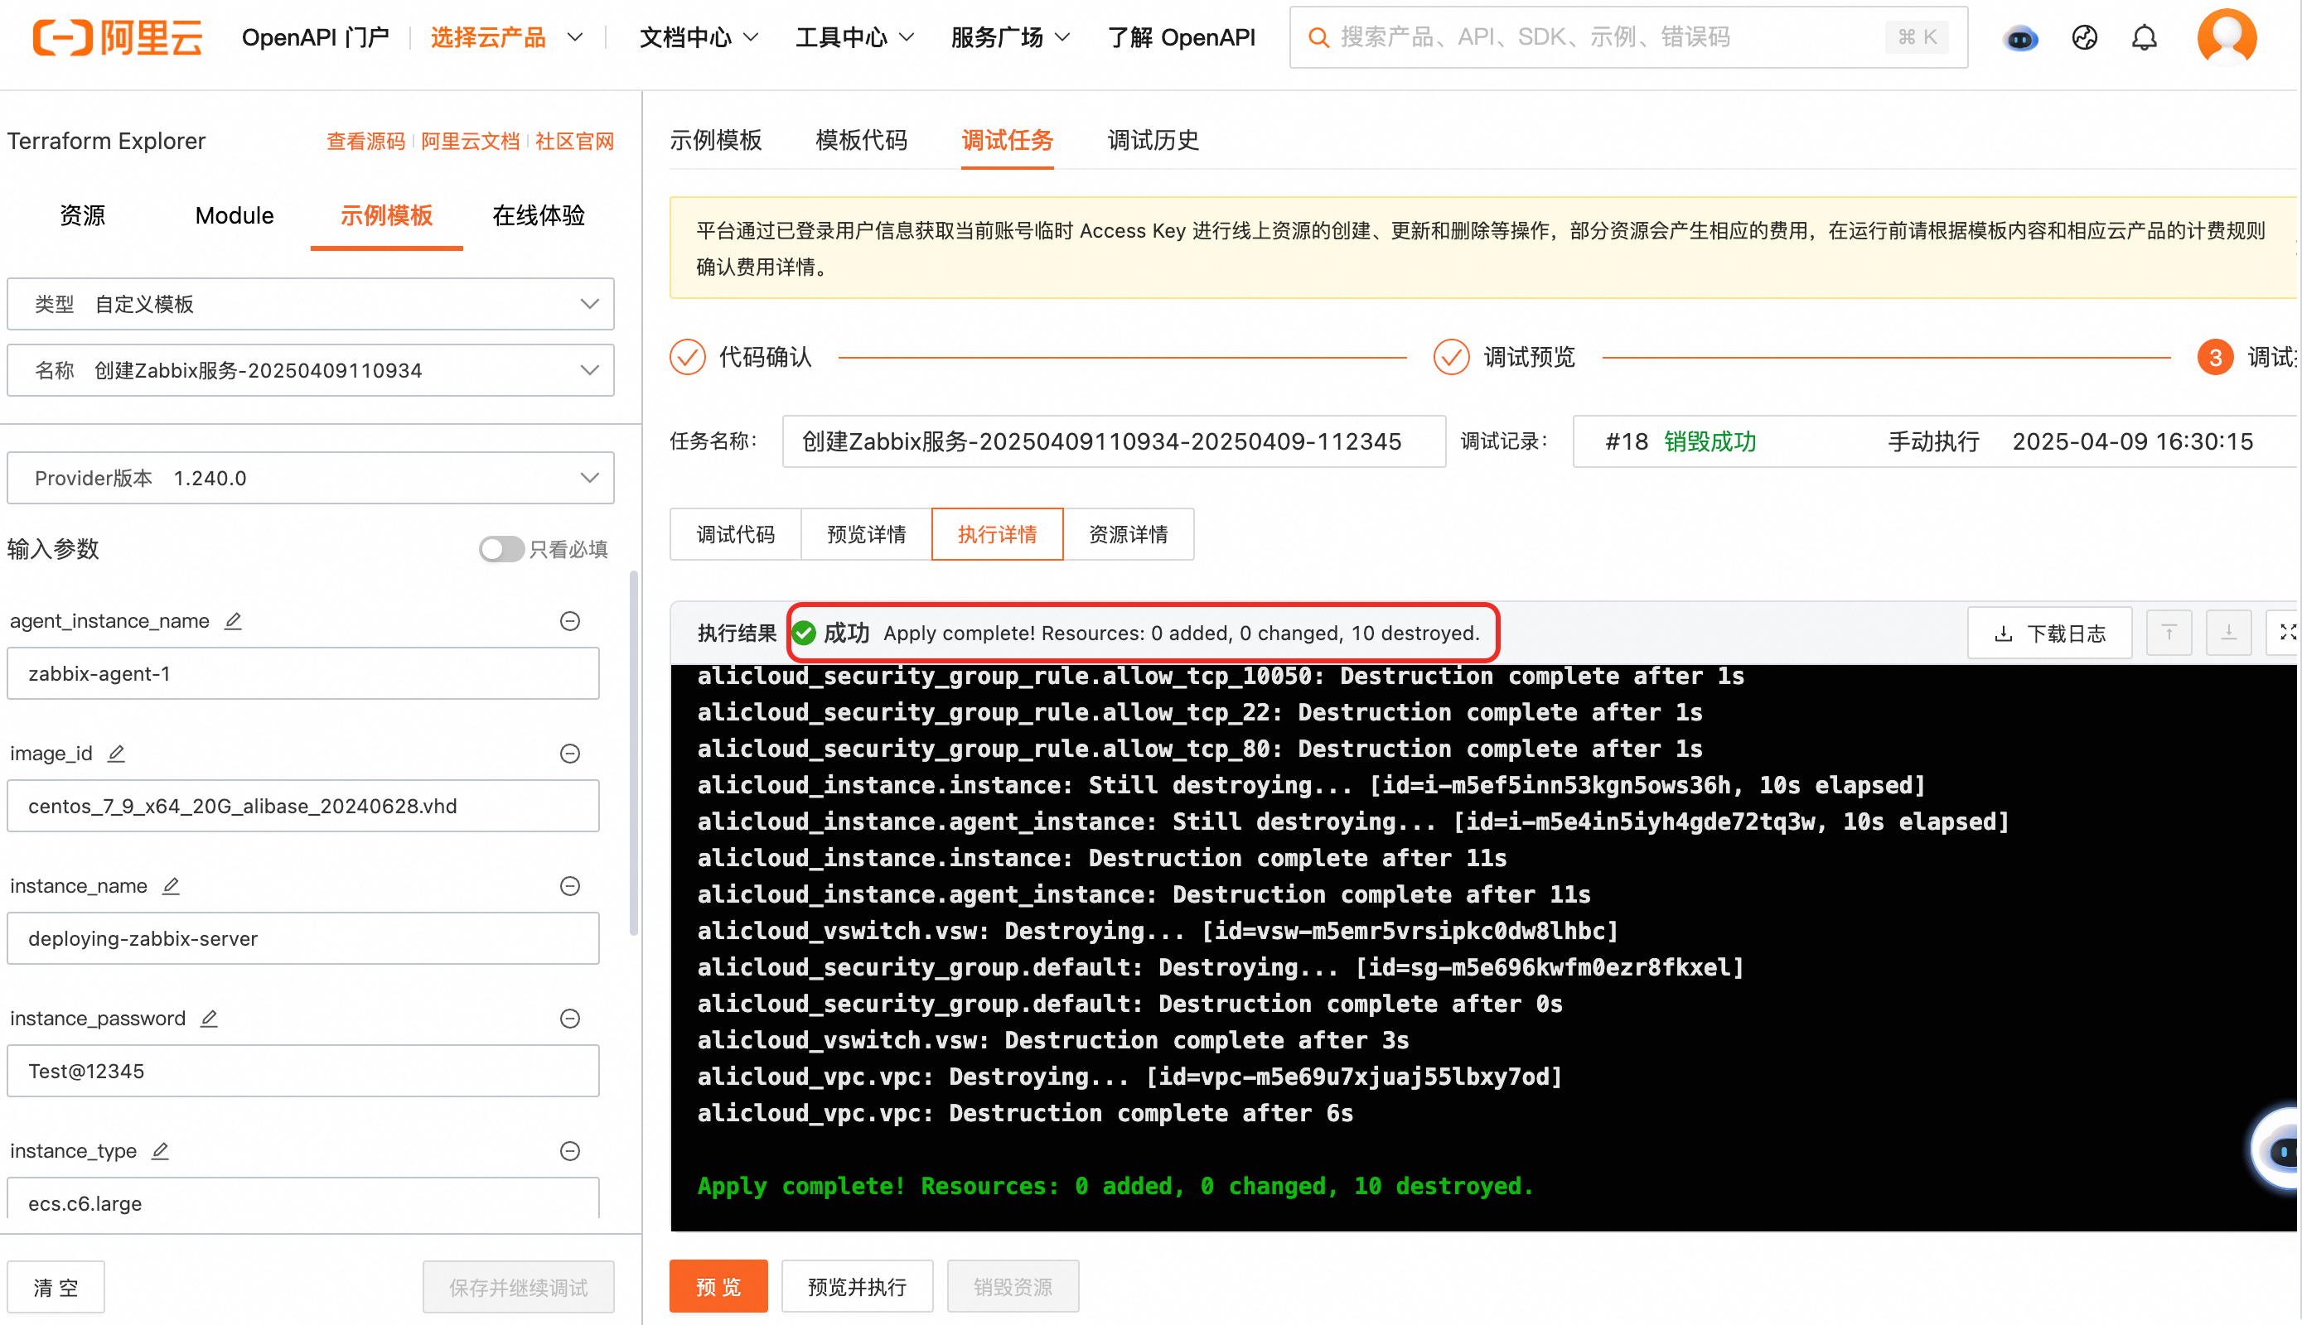Click OpenAPI 门户 link
Screen dimensions: 2302x1325
tap(315, 37)
